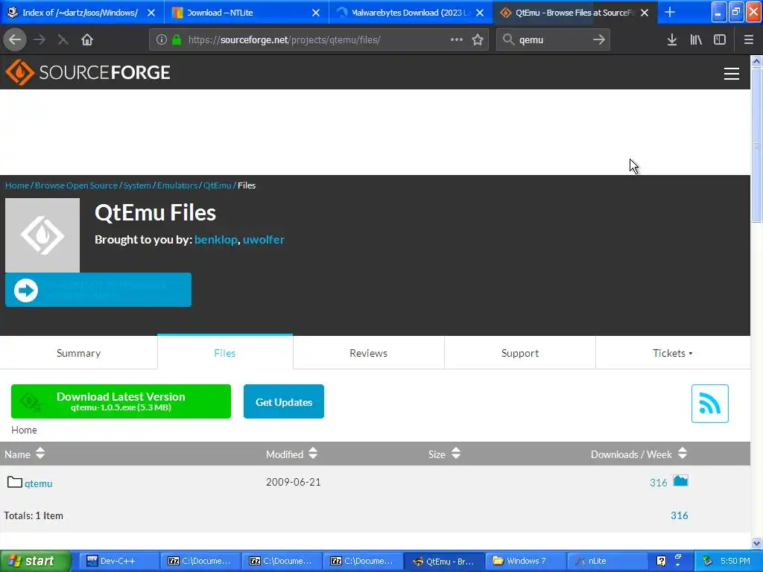763x572 pixels.
Task: View downloads chart icon for qtemu
Action: 680,481
